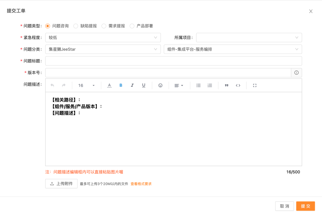Image resolution: width=322 pixels, height=215 pixels.
Task: Open the font color picker
Action: (109, 85)
